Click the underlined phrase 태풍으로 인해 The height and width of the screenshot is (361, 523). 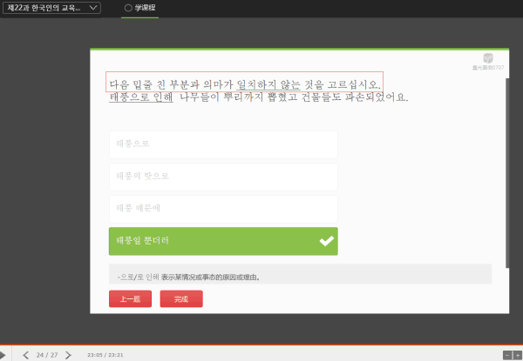click(141, 97)
